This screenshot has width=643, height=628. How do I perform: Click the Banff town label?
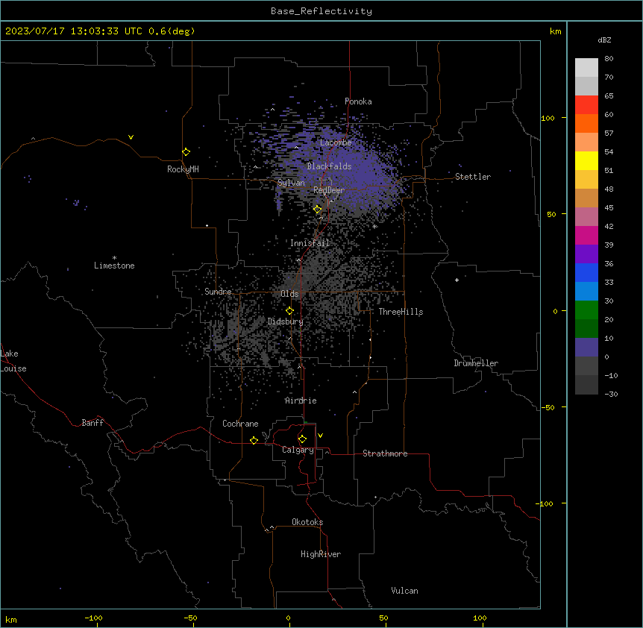[92, 423]
